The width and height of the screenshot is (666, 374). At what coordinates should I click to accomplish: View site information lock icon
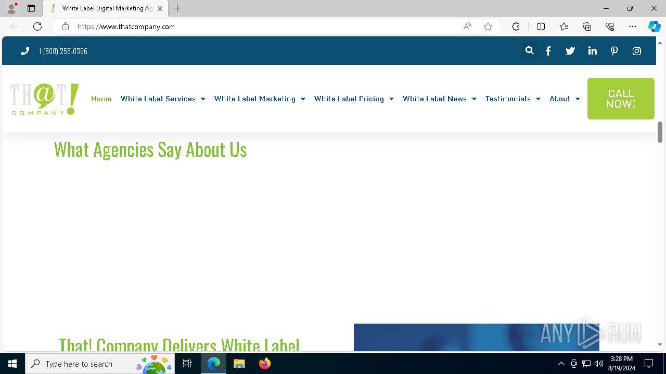point(65,26)
